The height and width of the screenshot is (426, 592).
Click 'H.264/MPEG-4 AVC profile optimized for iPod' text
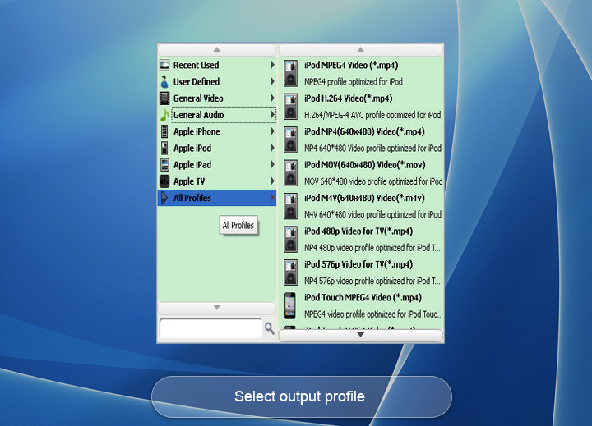(x=372, y=115)
